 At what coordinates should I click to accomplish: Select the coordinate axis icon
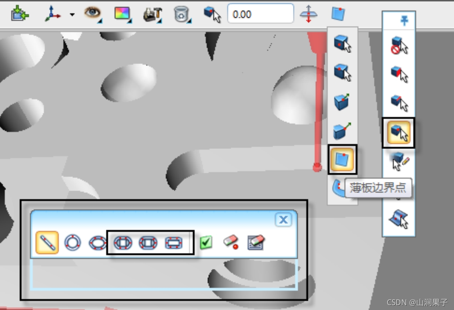point(52,14)
